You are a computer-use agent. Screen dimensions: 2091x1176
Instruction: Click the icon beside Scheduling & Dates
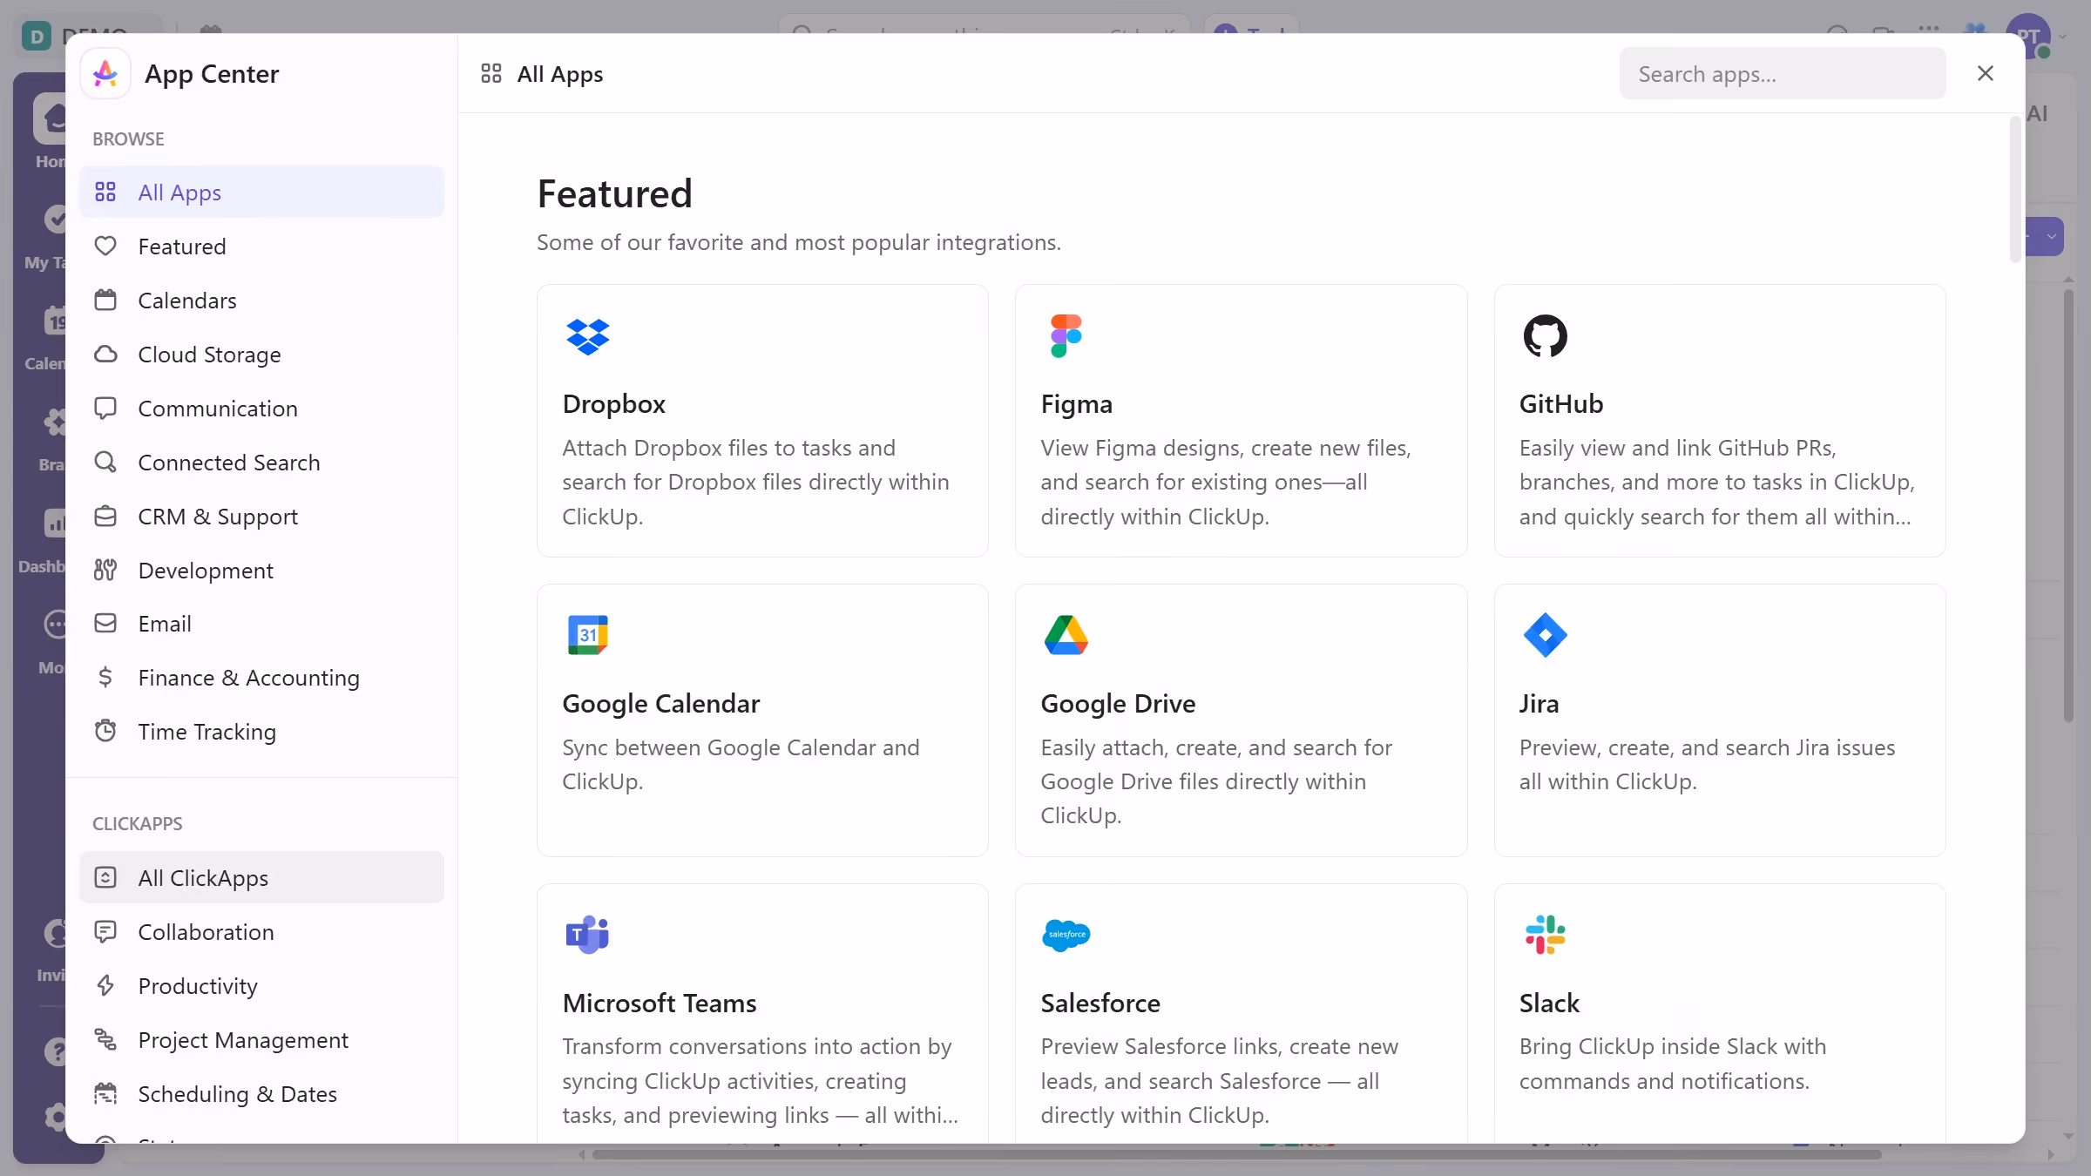[x=105, y=1094]
